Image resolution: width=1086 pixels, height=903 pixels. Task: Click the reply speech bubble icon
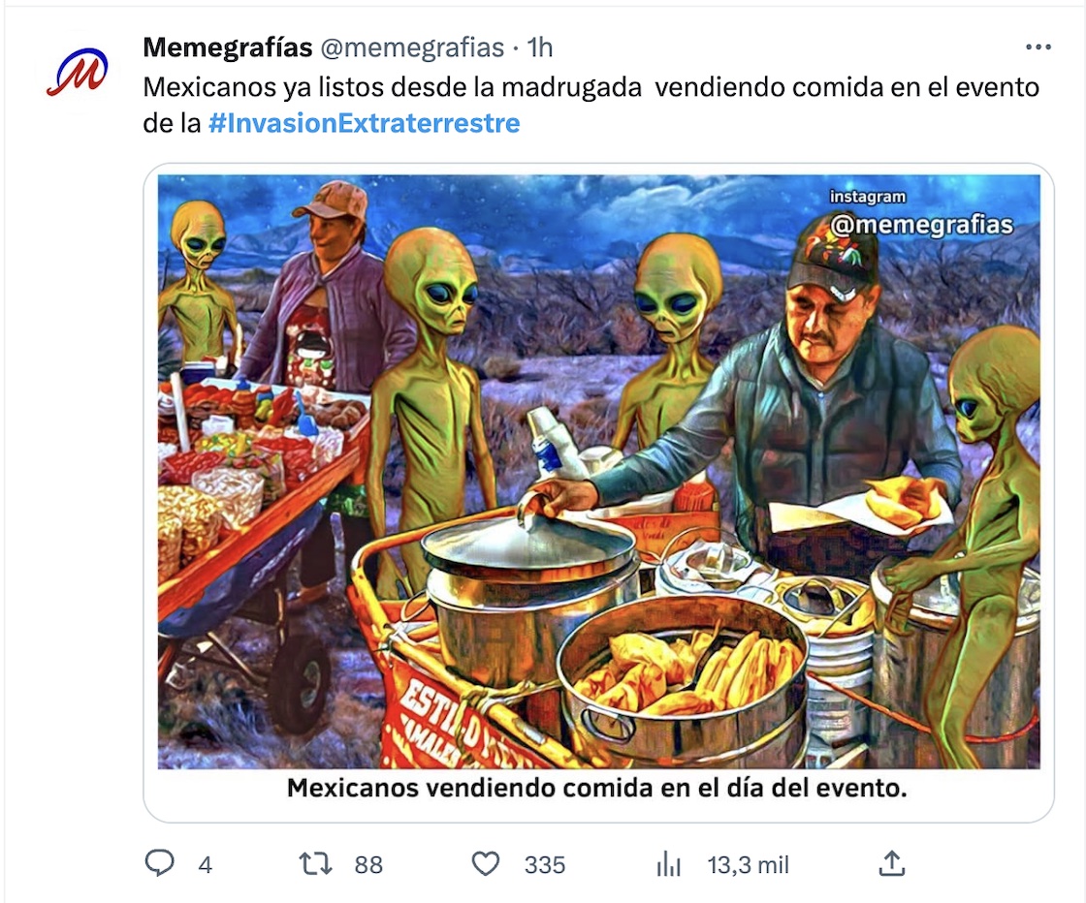[x=159, y=863]
